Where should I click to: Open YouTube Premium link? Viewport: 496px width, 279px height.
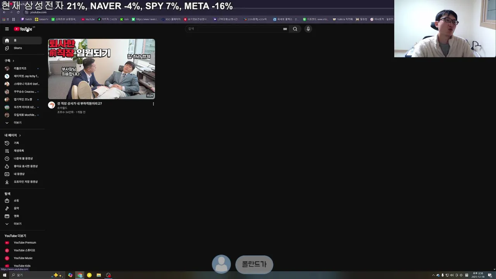(x=22, y=243)
